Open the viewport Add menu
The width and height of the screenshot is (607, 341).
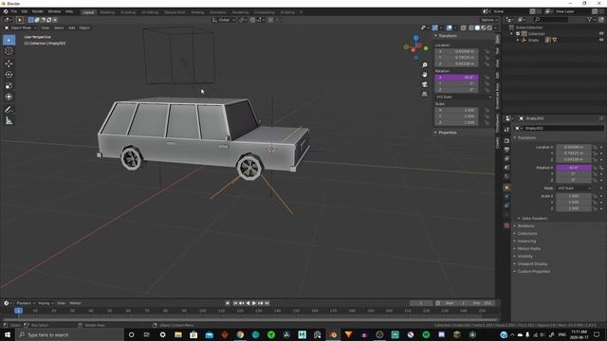point(72,27)
